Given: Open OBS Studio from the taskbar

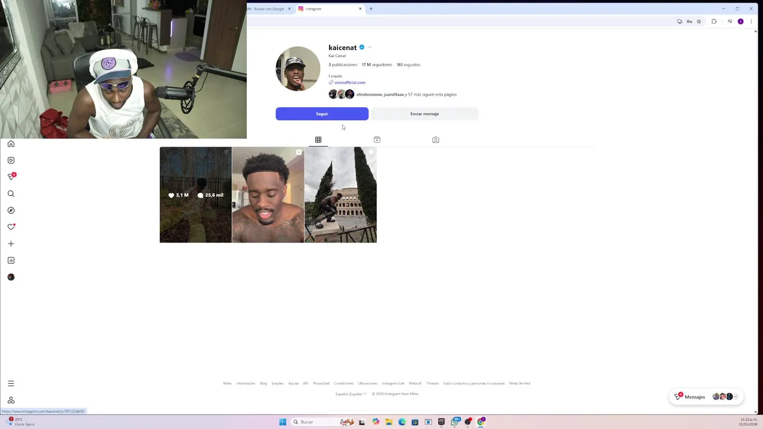Looking at the screenshot, I should pos(468,422).
